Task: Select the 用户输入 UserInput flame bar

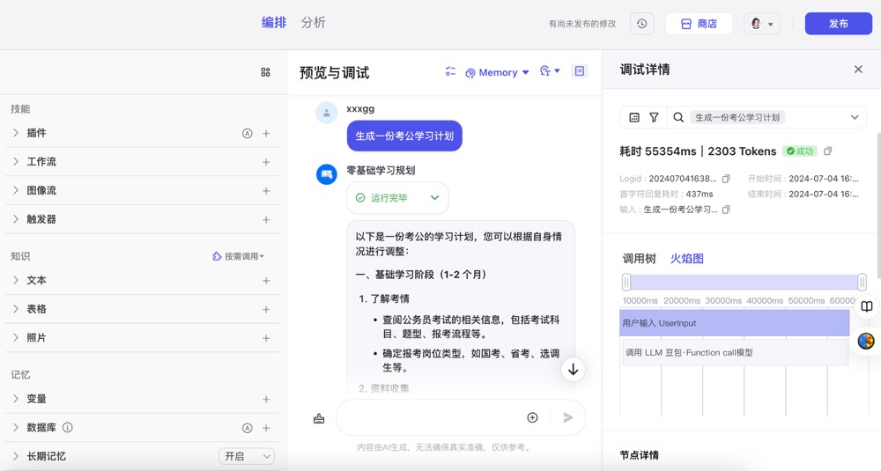Action: pyautogui.click(x=735, y=323)
